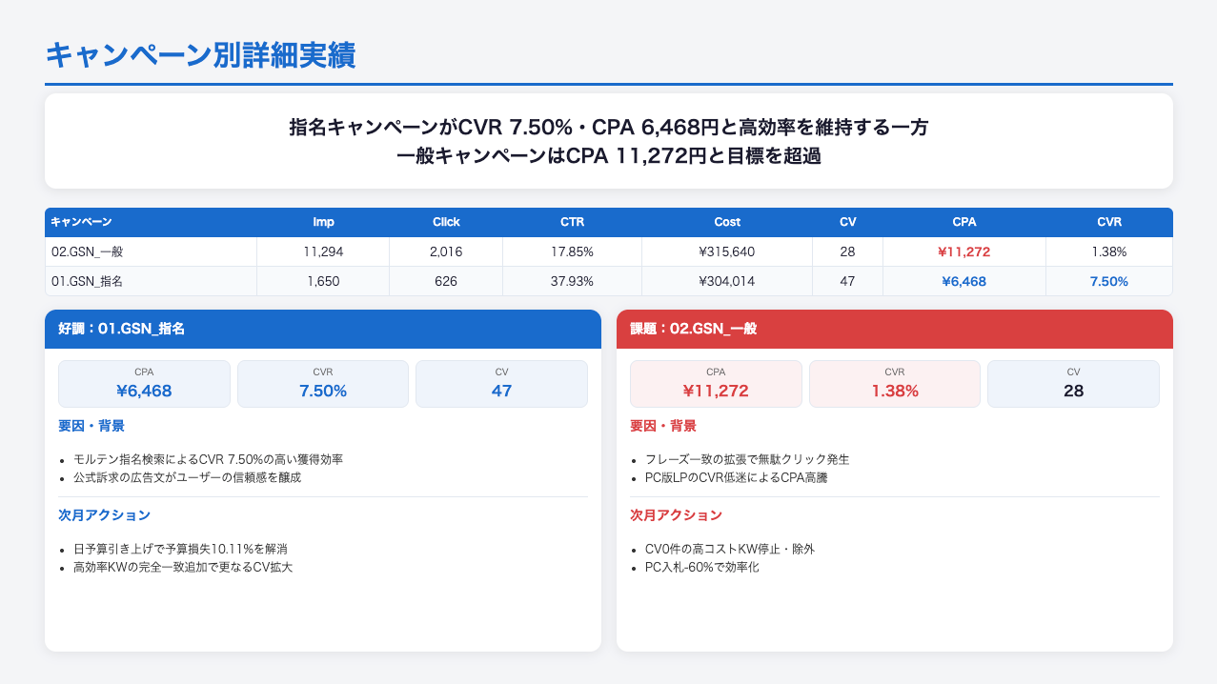Click the red 要因・背景 heading
Image resolution: width=1217 pixels, height=684 pixels.
pos(663,426)
